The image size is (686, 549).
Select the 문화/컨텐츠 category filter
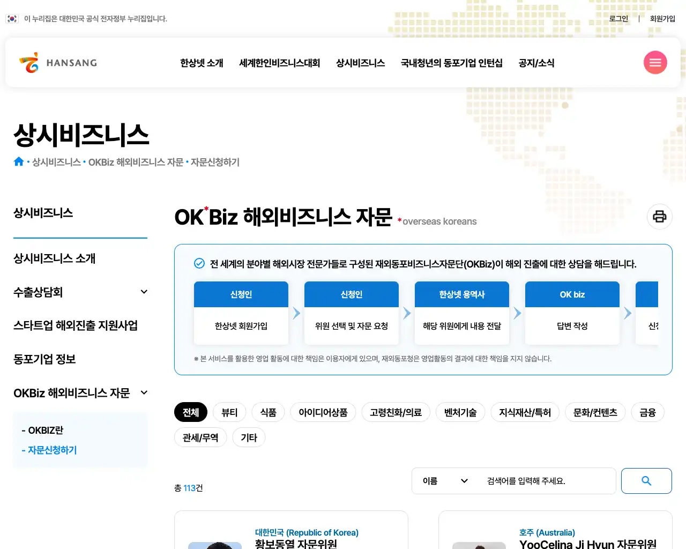595,412
